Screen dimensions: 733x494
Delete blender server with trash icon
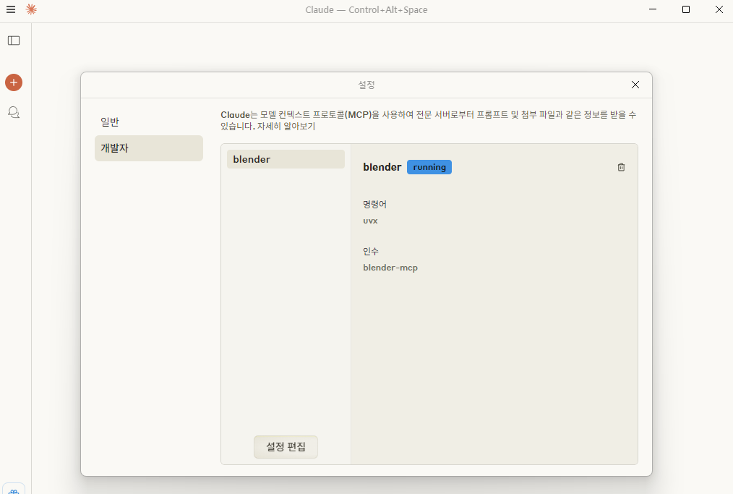[x=621, y=167]
